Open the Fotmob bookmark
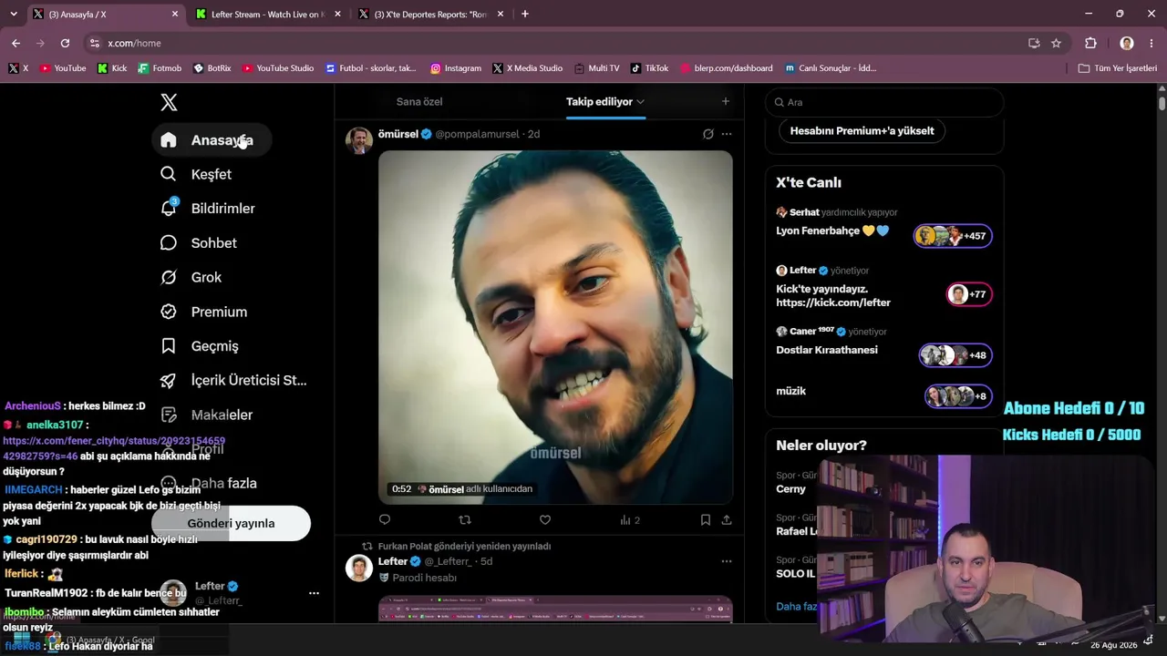 pos(160,68)
